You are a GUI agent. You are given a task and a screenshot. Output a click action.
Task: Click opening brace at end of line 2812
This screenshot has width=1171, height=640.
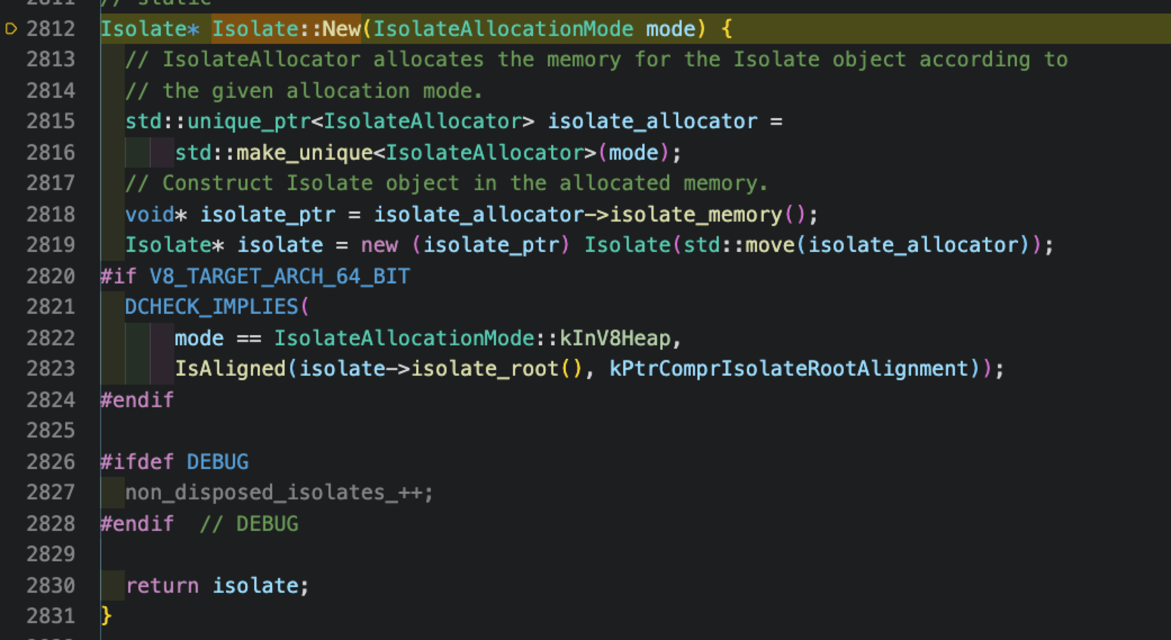pos(727,29)
